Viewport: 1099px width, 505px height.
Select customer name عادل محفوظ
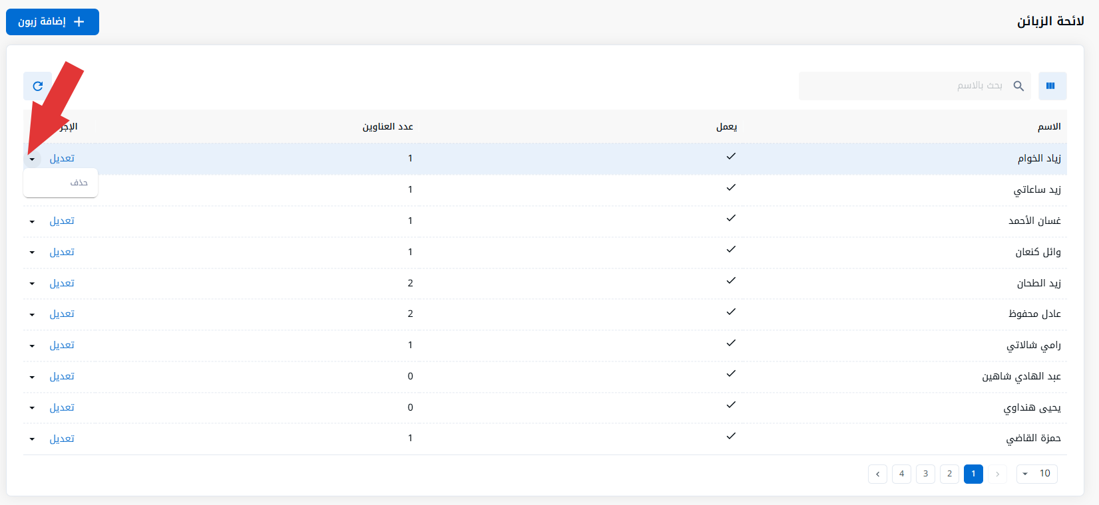1035,314
